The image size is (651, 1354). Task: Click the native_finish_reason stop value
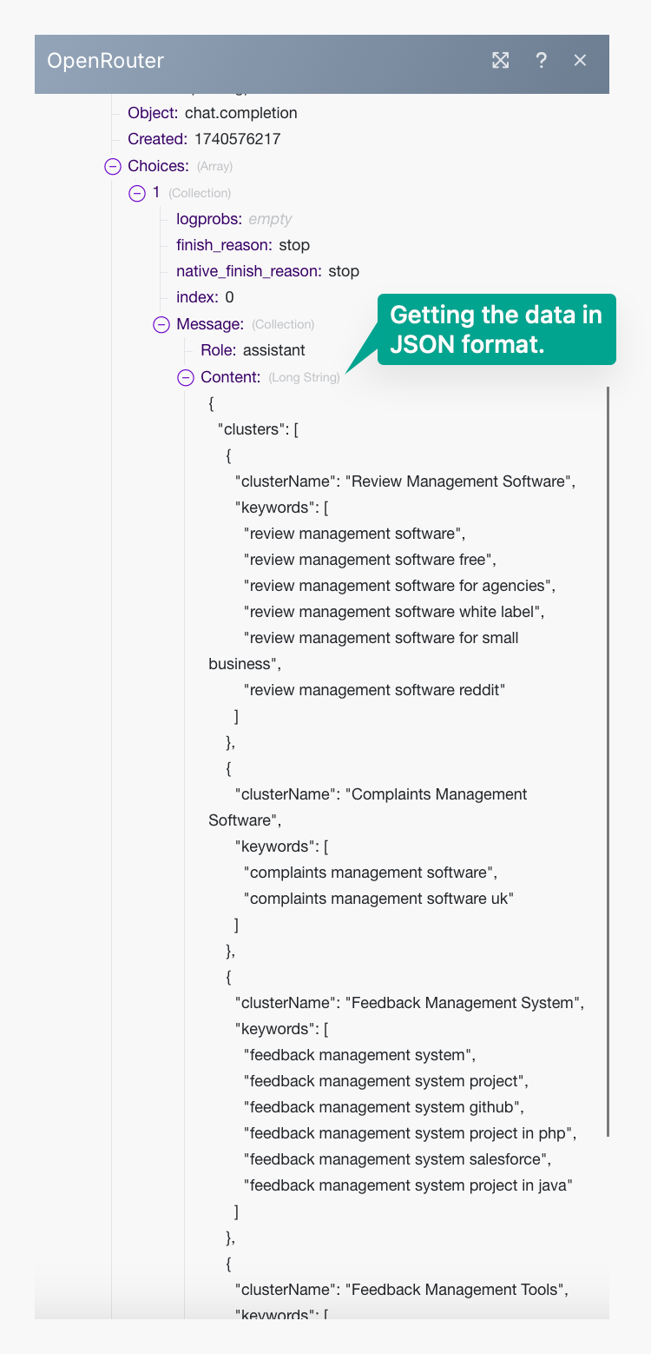344,271
